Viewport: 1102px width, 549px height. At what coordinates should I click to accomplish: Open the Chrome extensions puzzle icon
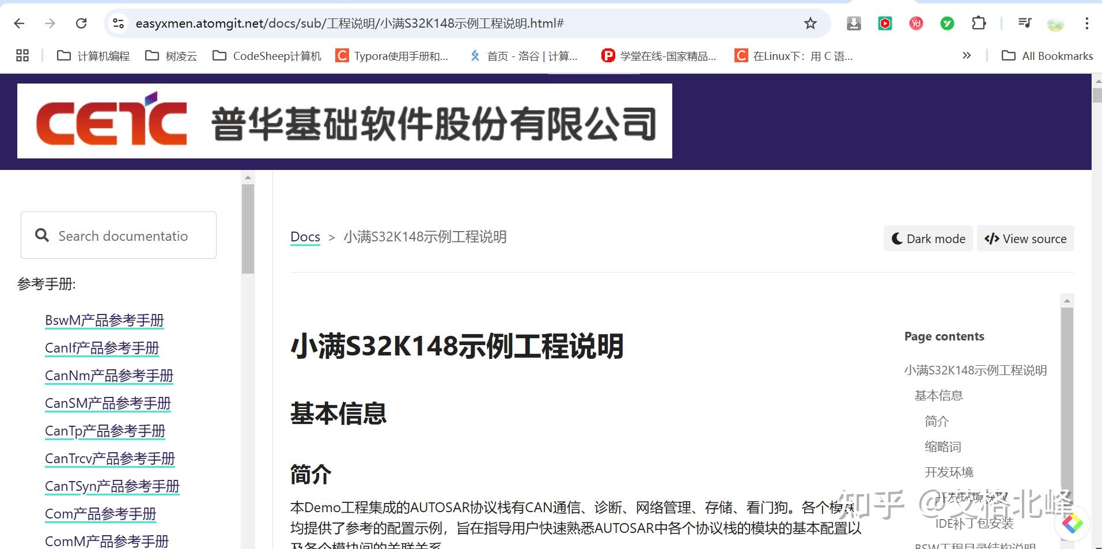(x=978, y=23)
